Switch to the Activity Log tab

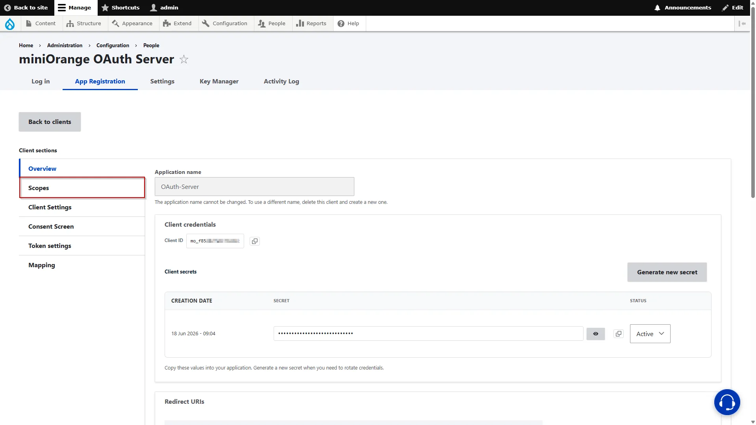pyautogui.click(x=281, y=81)
